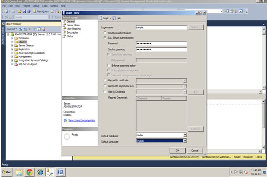Click the first icon in the far-right toolbar
Screen dimensions: 267x177
pyautogui.click(x=227, y=11)
